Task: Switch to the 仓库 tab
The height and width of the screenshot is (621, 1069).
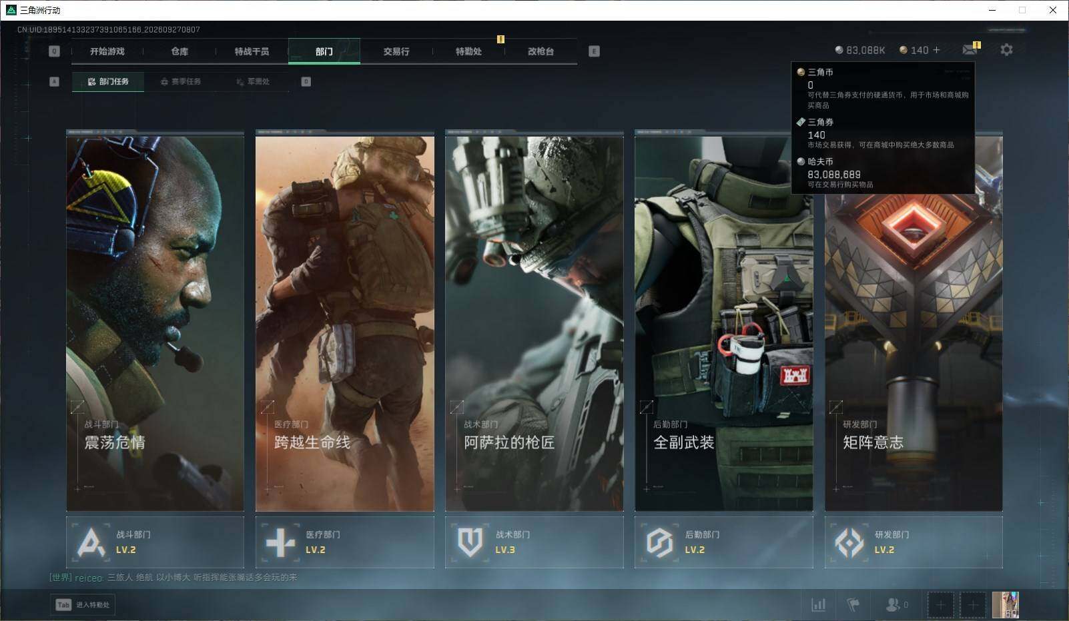Action: (x=180, y=51)
